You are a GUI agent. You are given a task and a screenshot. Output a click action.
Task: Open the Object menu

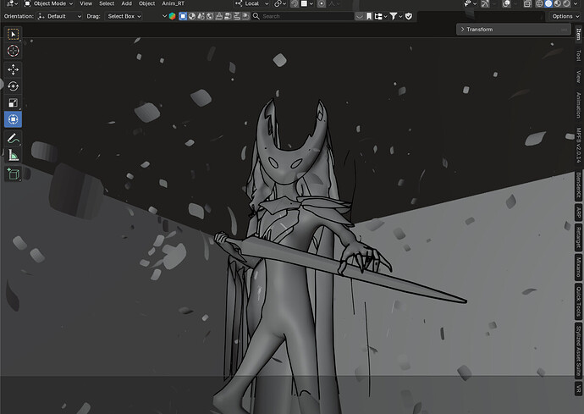[x=146, y=3]
